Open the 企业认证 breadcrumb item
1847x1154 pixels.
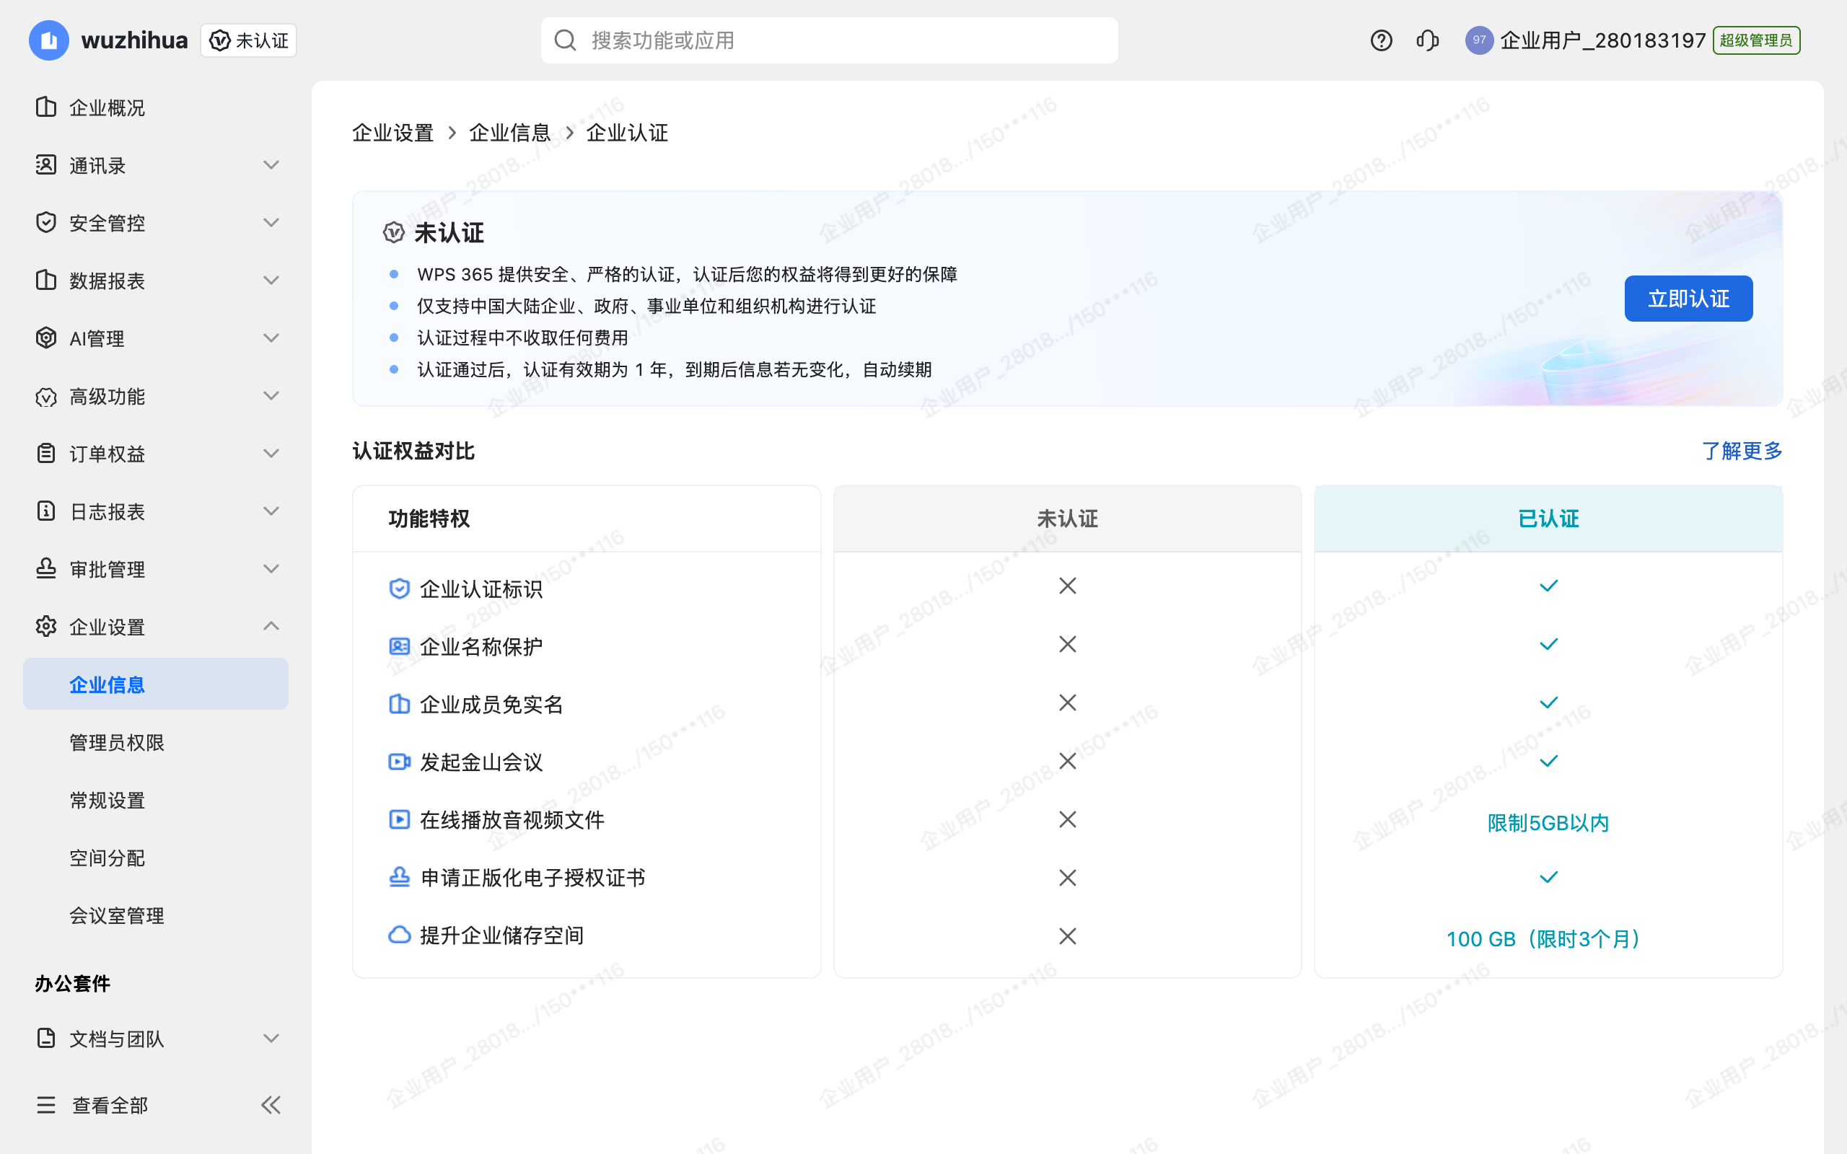626,132
